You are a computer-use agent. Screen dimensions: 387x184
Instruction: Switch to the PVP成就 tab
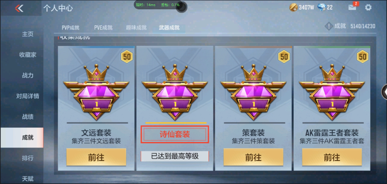click(x=70, y=28)
